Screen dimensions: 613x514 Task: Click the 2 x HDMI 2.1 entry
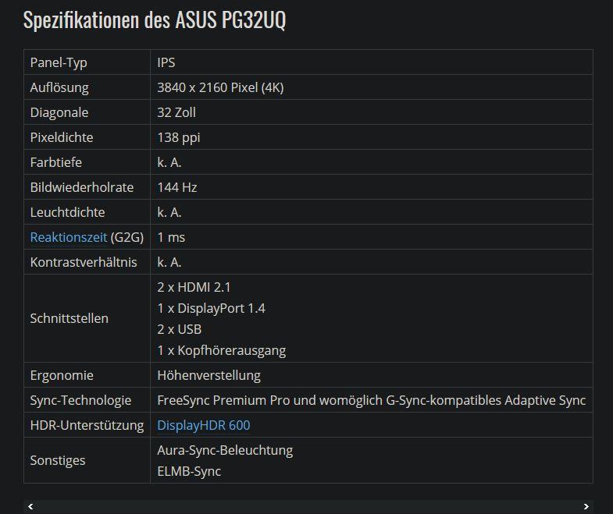point(194,287)
